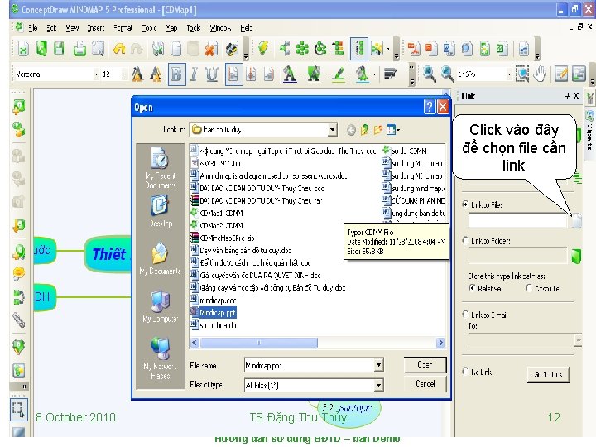Click the Go To Link button
The image size is (596, 447).
tap(548, 374)
